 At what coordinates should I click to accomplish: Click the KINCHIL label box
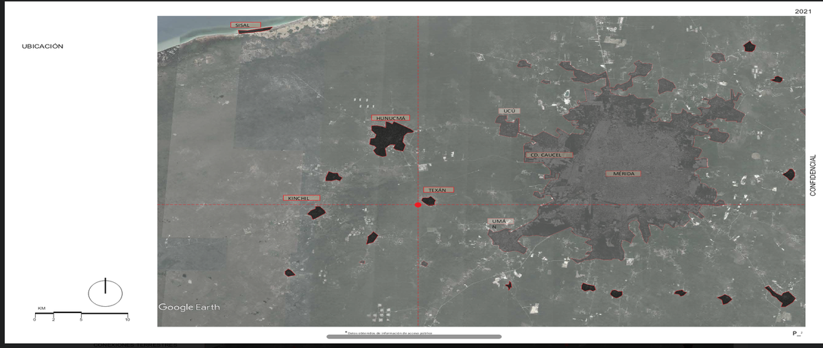[x=301, y=198]
